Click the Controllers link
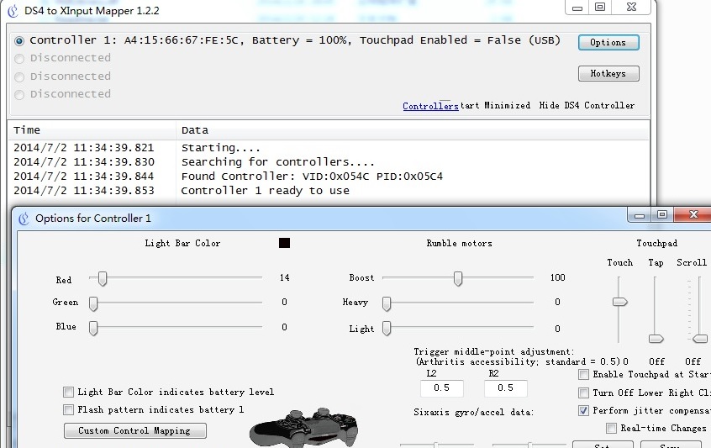 pos(430,106)
